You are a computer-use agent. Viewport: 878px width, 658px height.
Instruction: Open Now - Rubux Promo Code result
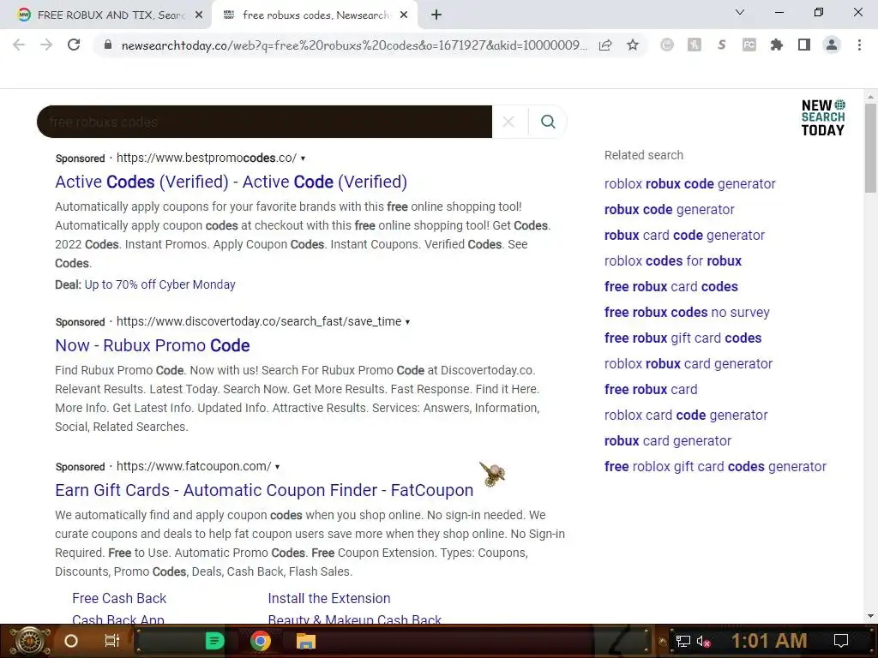[153, 345]
